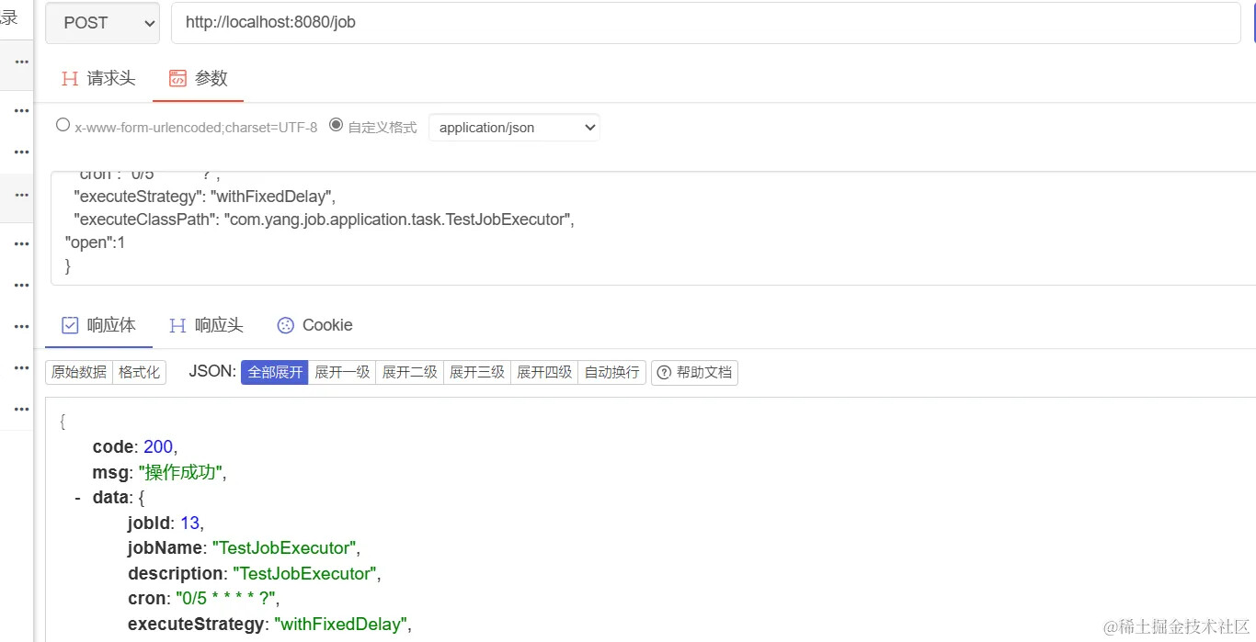Open the 请求头 headers tab

coord(98,79)
